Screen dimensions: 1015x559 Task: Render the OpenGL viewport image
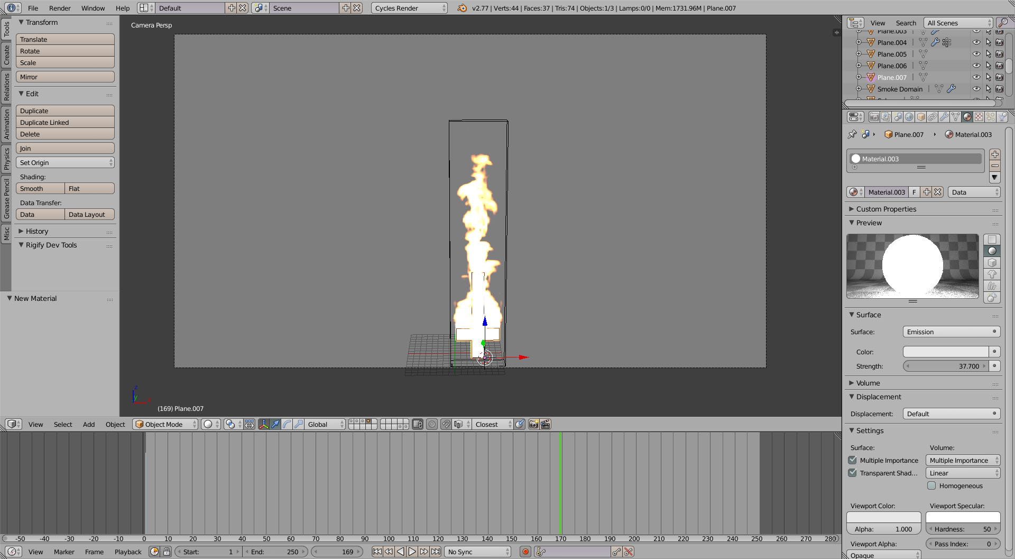click(x=534, y=424)
